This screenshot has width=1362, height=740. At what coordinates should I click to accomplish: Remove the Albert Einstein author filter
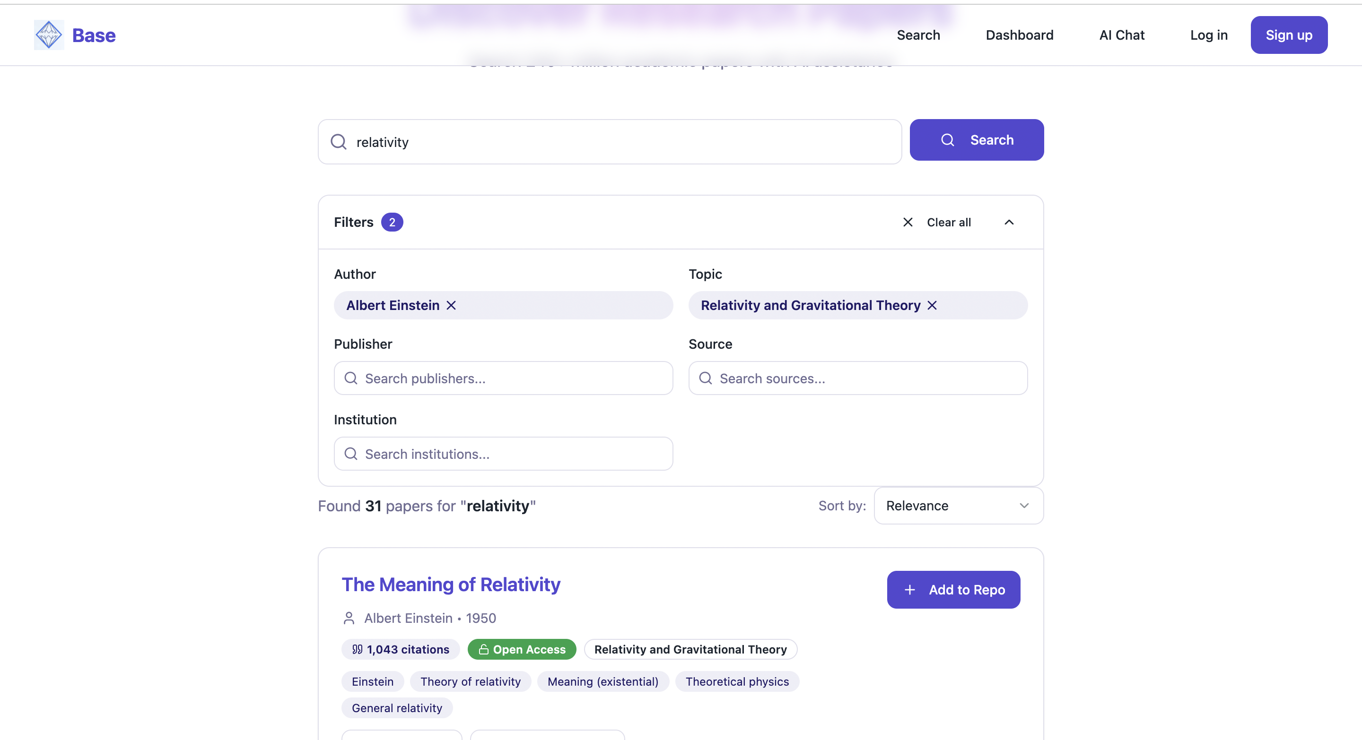[451, 305]
